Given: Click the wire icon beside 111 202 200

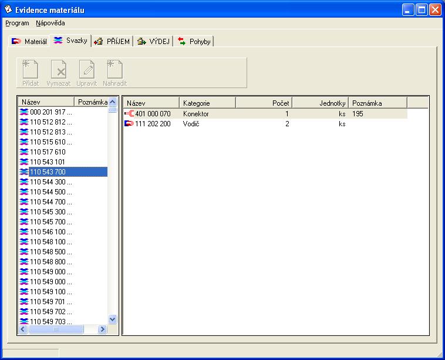Looking at the screenshot, I should [x=129, y=124].
